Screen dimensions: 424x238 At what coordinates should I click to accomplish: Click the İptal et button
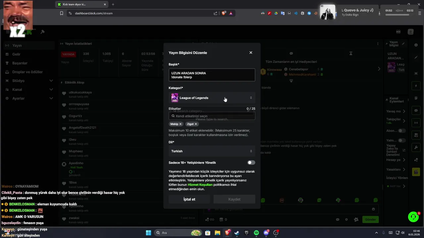189,199
